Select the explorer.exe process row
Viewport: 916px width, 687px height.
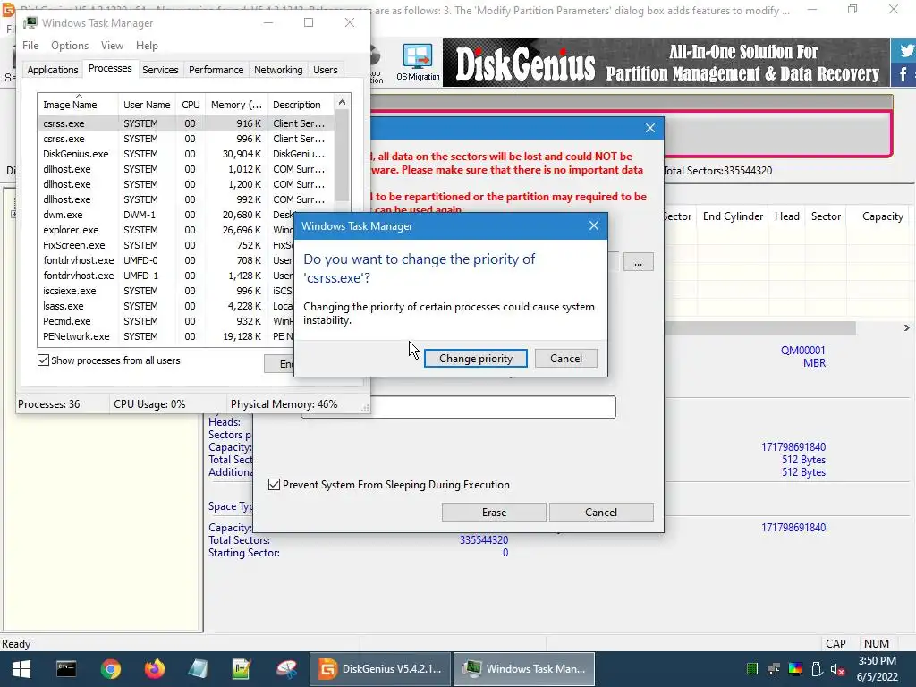(165, 230)
